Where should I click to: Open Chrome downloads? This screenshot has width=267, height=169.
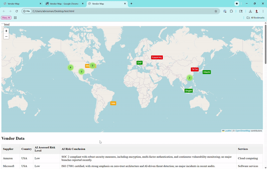click(250, 11)
